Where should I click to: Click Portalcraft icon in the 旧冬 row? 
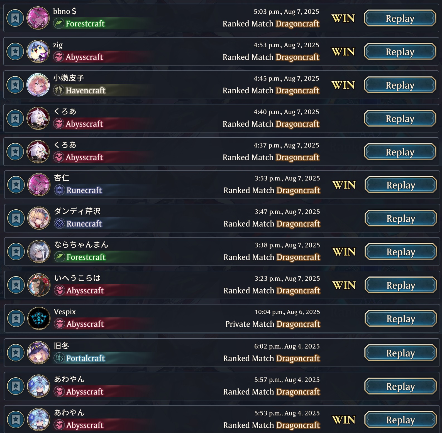(x=59, y=358)
